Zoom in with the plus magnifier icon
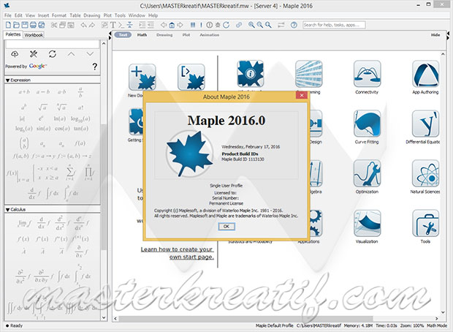 pos(251,25)
